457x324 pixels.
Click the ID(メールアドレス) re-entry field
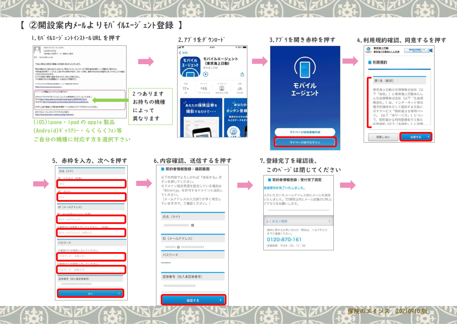point(91,233)
